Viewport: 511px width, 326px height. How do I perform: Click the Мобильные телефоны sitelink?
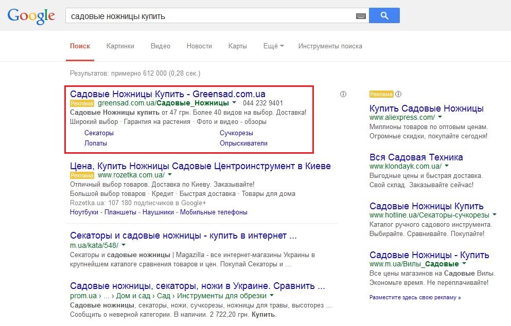[214, 212]
